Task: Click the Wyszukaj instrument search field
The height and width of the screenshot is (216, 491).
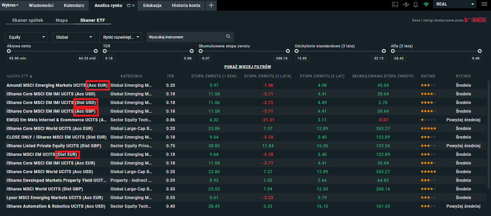Action: [x=185, y=37]
